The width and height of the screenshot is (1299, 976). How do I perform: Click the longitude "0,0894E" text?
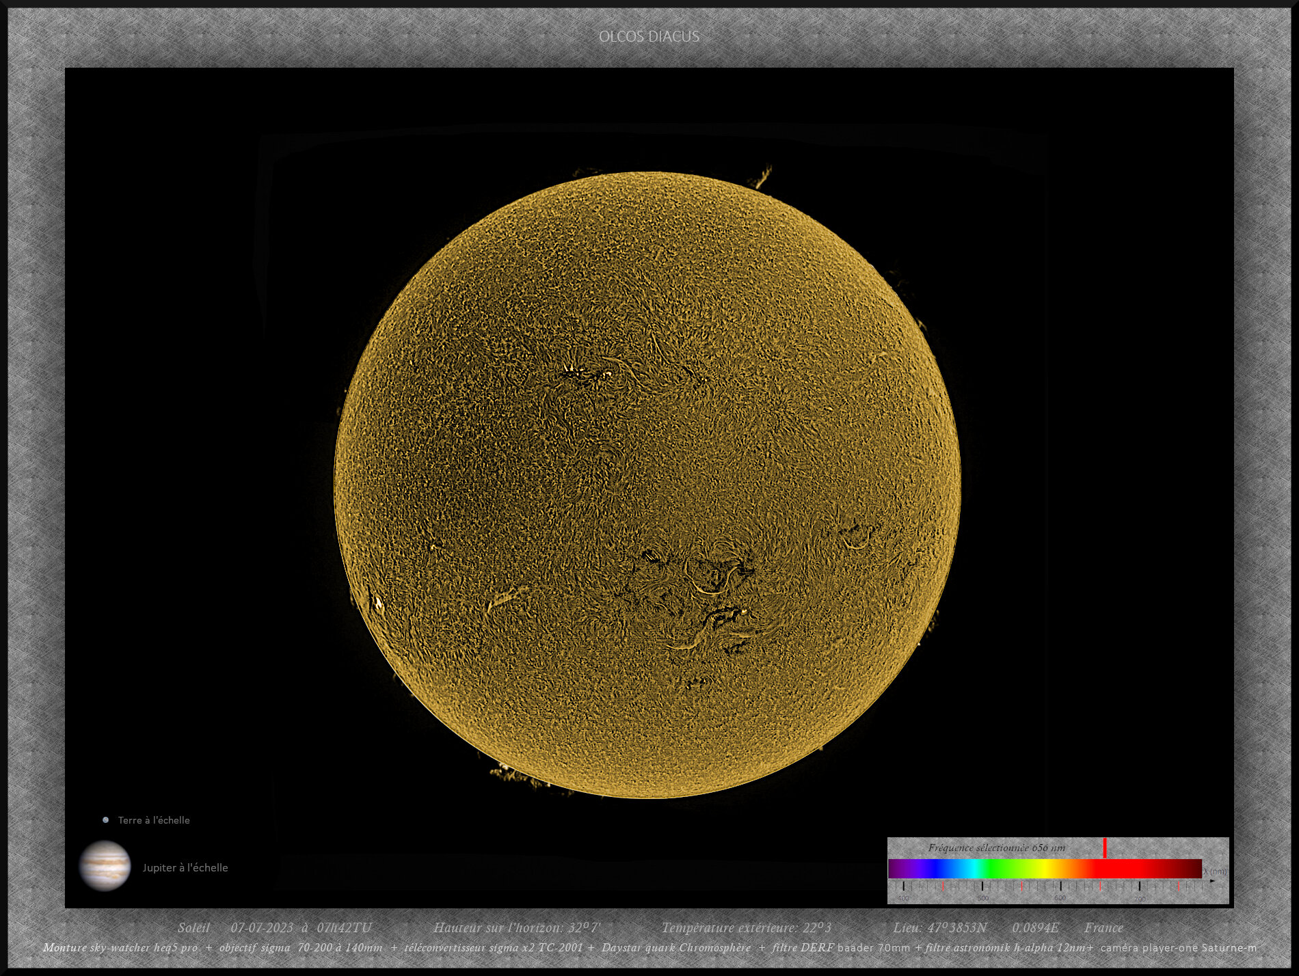[x=1036, y=927]
